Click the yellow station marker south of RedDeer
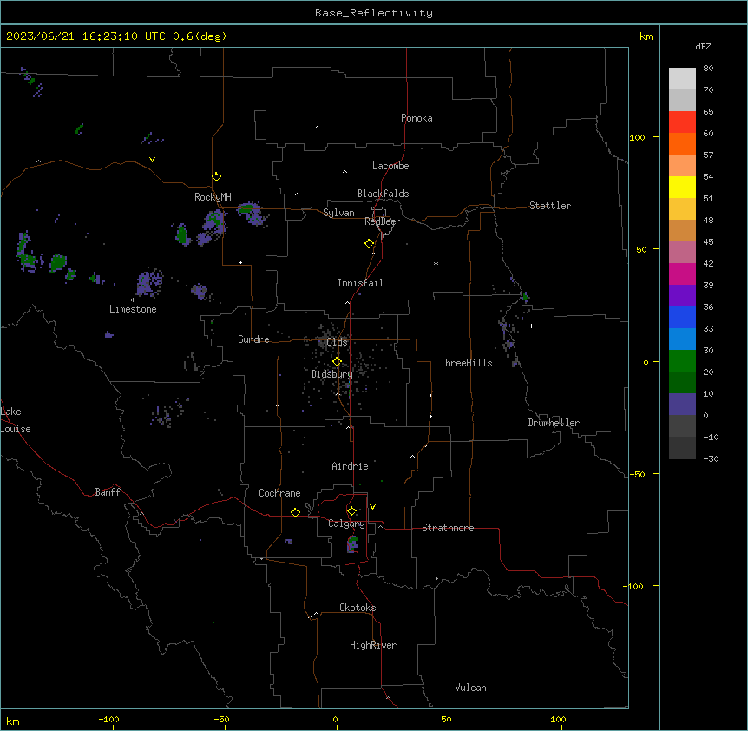The image size is (748, 731). [x=369, y=244]
